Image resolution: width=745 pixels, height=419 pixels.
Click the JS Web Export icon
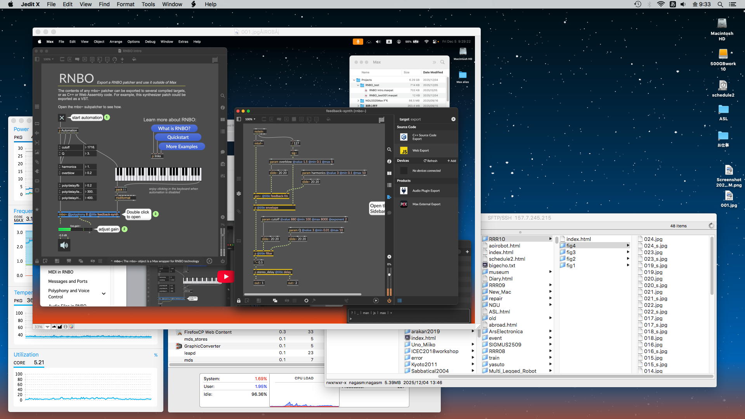404,151
